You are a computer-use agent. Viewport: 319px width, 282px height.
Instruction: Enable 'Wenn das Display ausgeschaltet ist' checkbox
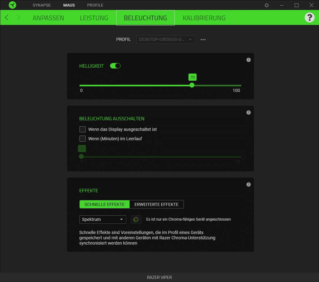tap(83, 129)
